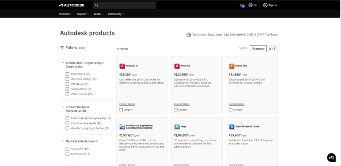Check the Film & VFX filter
Screen dimensions: 341x166
pyautogui.click(x=67, y=149)
